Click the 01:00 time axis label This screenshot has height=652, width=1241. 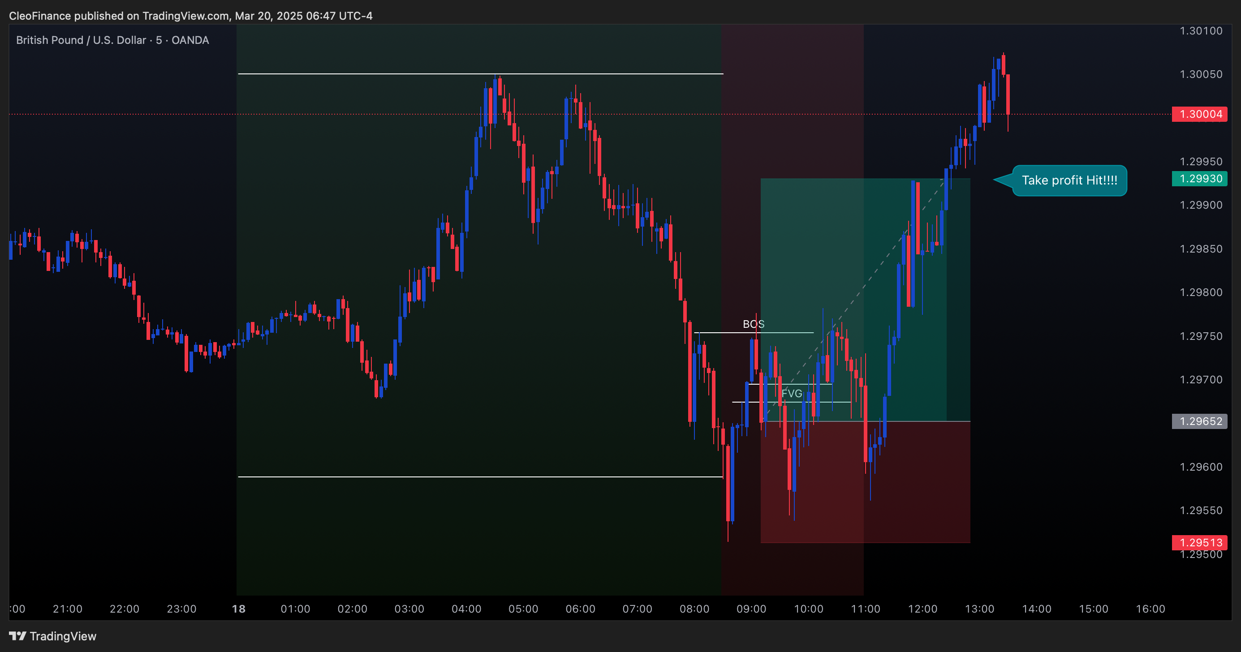(295, 609)
